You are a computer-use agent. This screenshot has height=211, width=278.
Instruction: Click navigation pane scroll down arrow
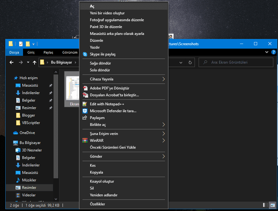point(56,199)
